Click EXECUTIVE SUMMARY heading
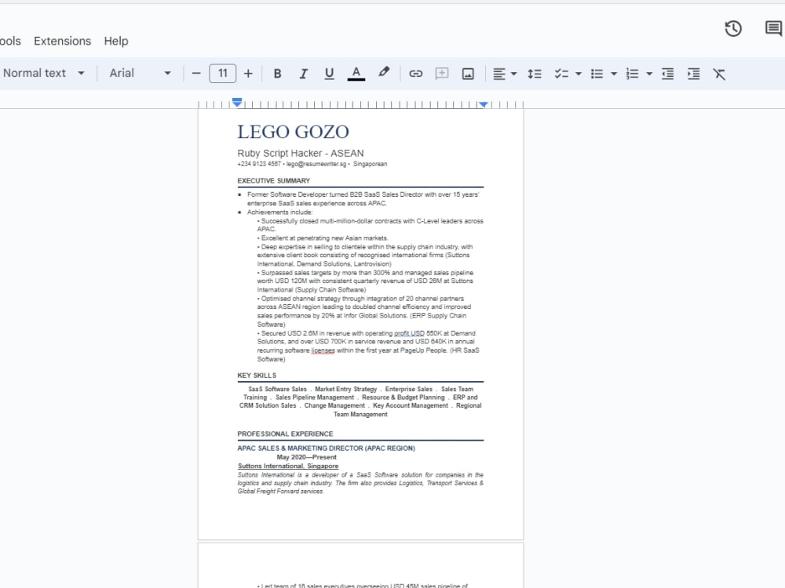This screenshot has width=785, height=588. pos(273,180)
